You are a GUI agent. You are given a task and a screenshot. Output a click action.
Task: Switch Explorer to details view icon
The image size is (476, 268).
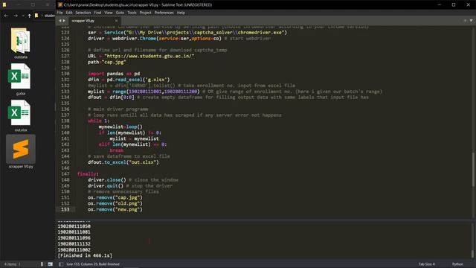[42, 264]
